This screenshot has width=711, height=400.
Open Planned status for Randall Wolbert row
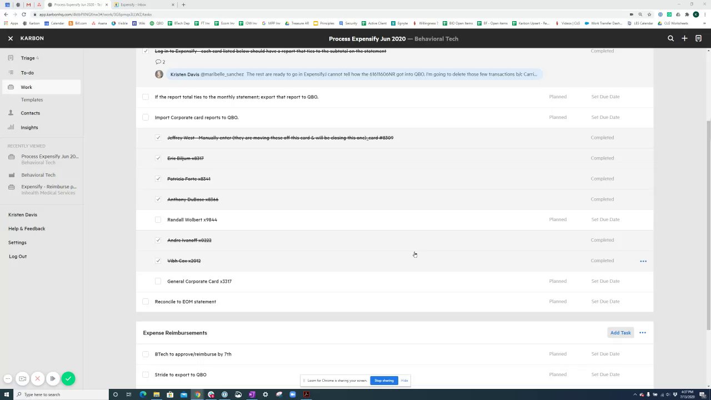558,219
